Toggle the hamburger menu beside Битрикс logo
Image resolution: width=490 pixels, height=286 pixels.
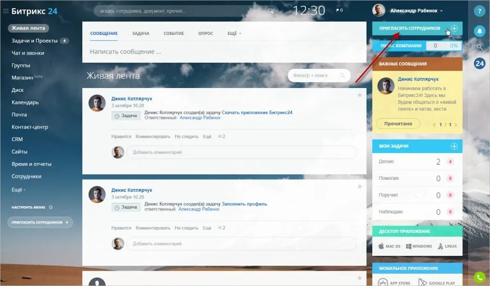click(5, 11)
